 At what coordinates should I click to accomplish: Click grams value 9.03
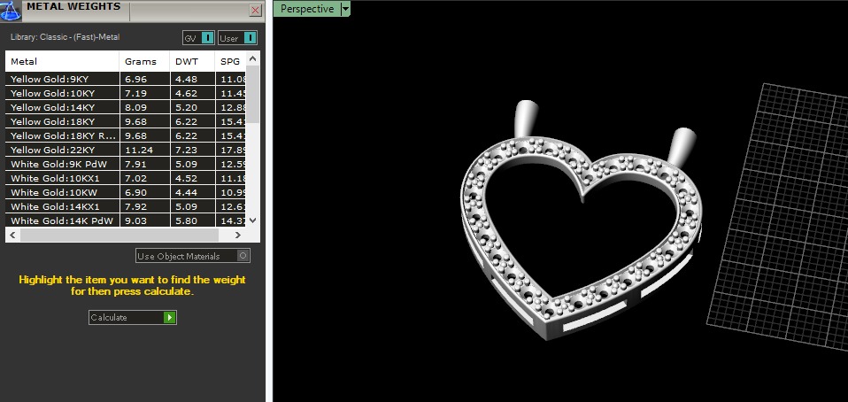click(135, 220)
